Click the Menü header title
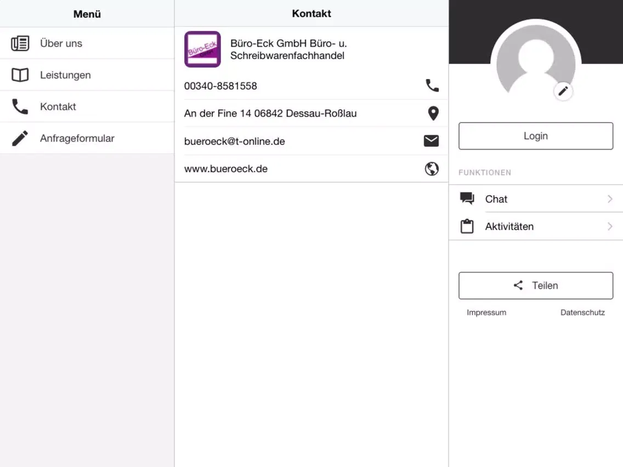623x467 pixels. (87, 14)
